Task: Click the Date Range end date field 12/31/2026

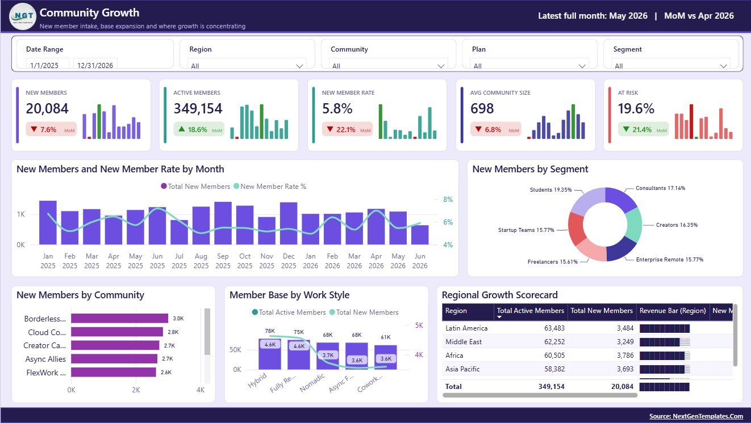Action: [95, 65]
